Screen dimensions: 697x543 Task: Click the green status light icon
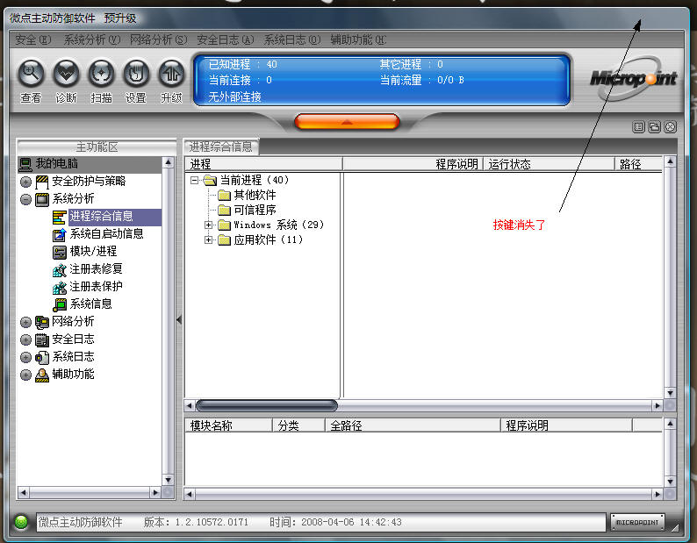(20, 522)
